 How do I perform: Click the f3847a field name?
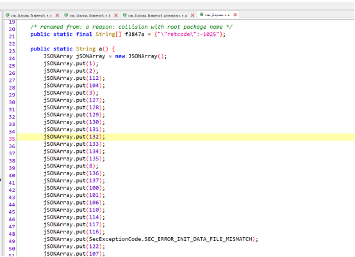[x=135, y=34]
